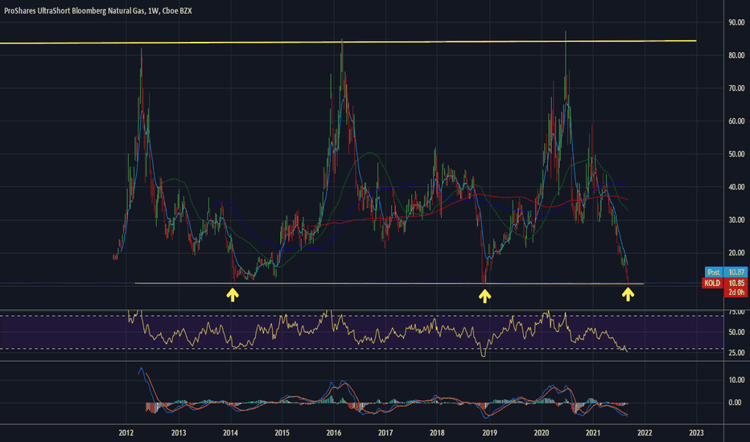Click the 2015 label on time axis
The image size is (750, 442).
tap(282, 433)
